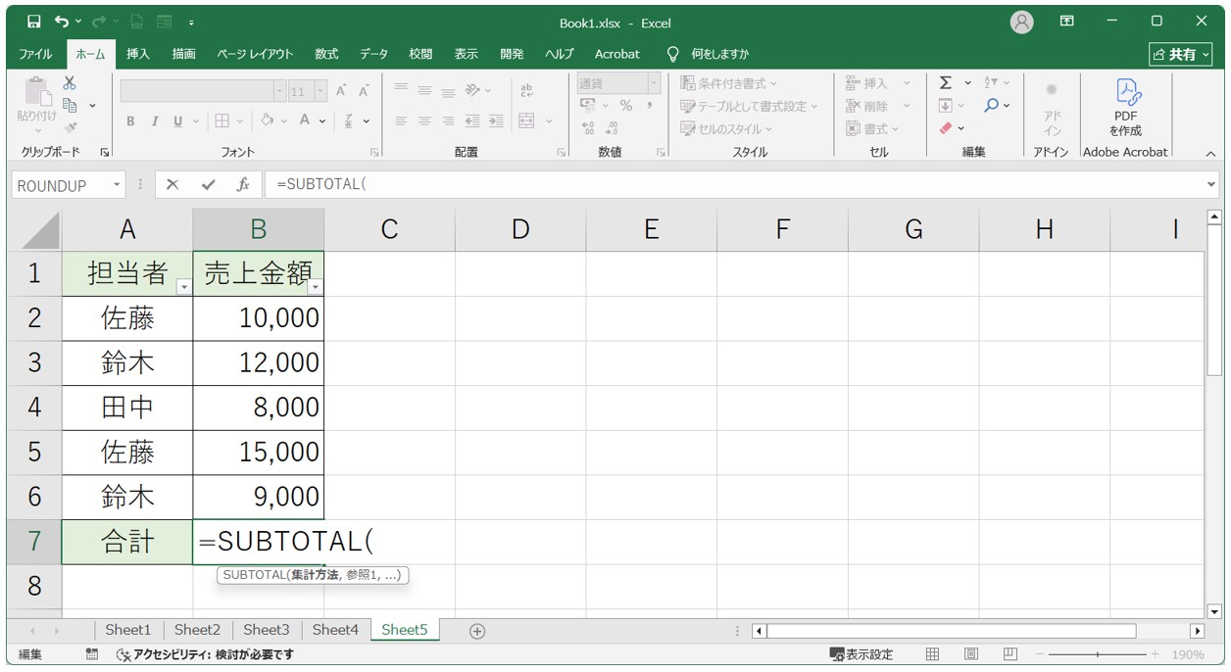This screenshot has width=1231, height=672.
Task: Switch to Page Break Preview in the status bar
Action: click(1009, 654)
